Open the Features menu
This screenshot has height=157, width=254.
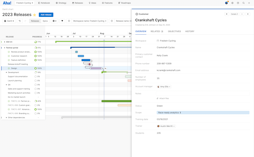pos(107,3)
